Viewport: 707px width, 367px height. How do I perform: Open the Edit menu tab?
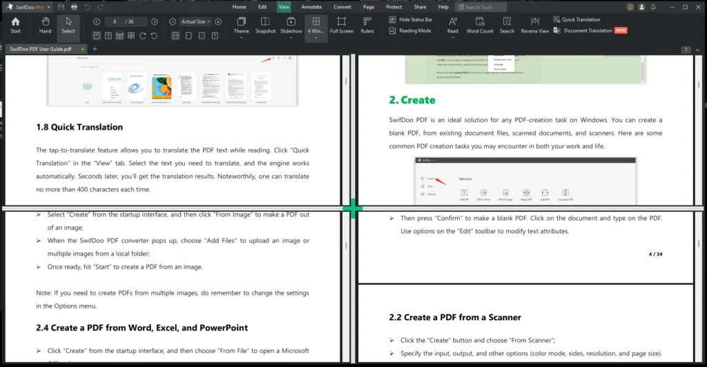pos(262,7)
